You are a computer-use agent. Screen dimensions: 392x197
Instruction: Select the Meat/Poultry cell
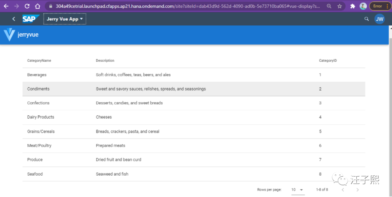click(x=39, y=145)
